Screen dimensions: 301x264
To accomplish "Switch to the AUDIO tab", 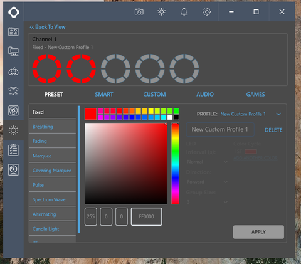I will [205, 95].
